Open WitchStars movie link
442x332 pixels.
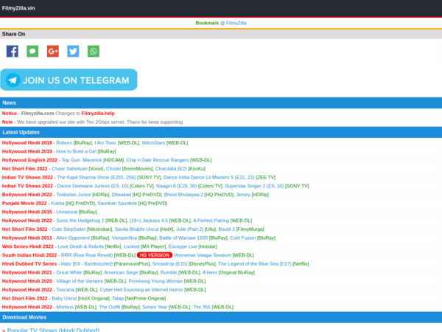153,143
